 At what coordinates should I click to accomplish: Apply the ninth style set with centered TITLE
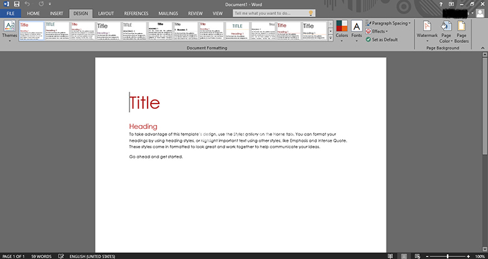[x=237, y=31]
